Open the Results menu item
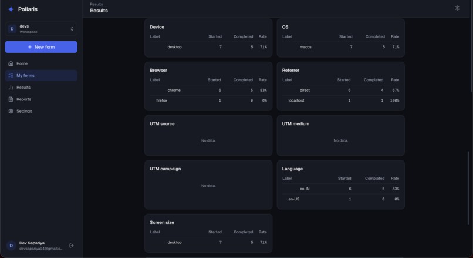Viewport: 473px width, 258px height. 41,88
